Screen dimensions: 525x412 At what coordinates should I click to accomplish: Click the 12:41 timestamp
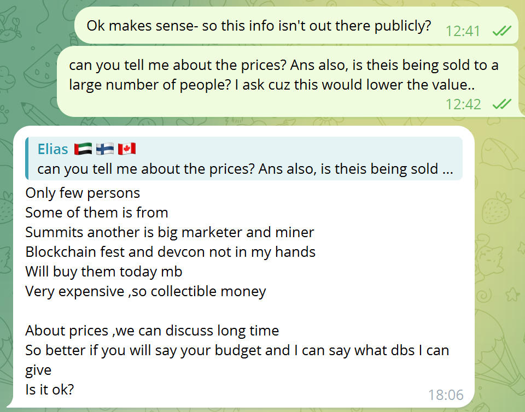click(x=463, y=31)
